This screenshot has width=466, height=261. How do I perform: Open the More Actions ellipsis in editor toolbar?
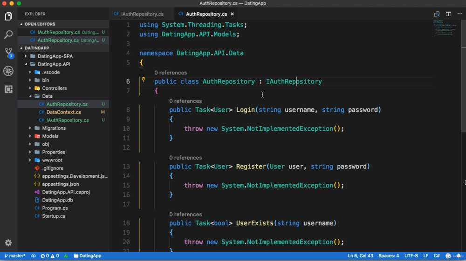point(460,14)
